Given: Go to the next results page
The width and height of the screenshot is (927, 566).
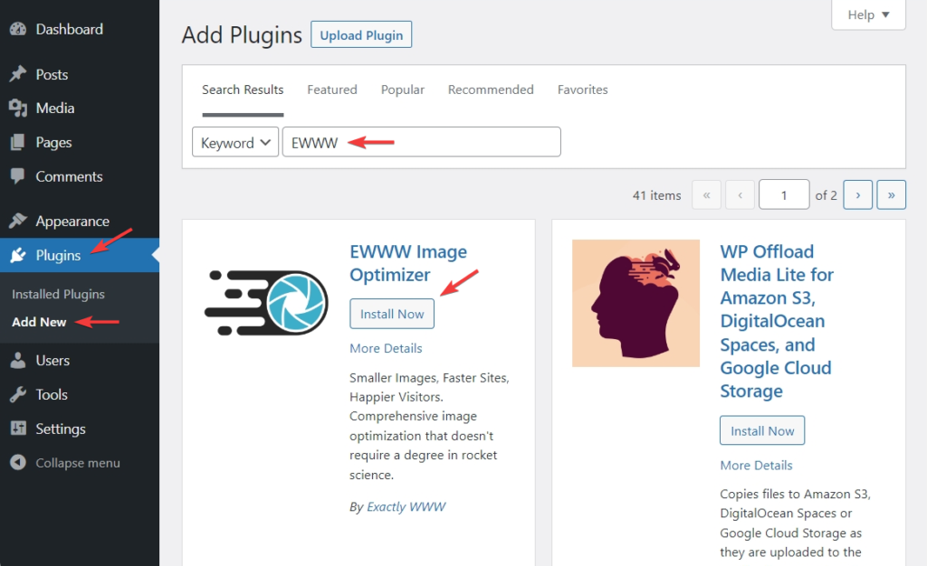Looking at the screenshot, I should pyautogui.click(x=858, y=194).
